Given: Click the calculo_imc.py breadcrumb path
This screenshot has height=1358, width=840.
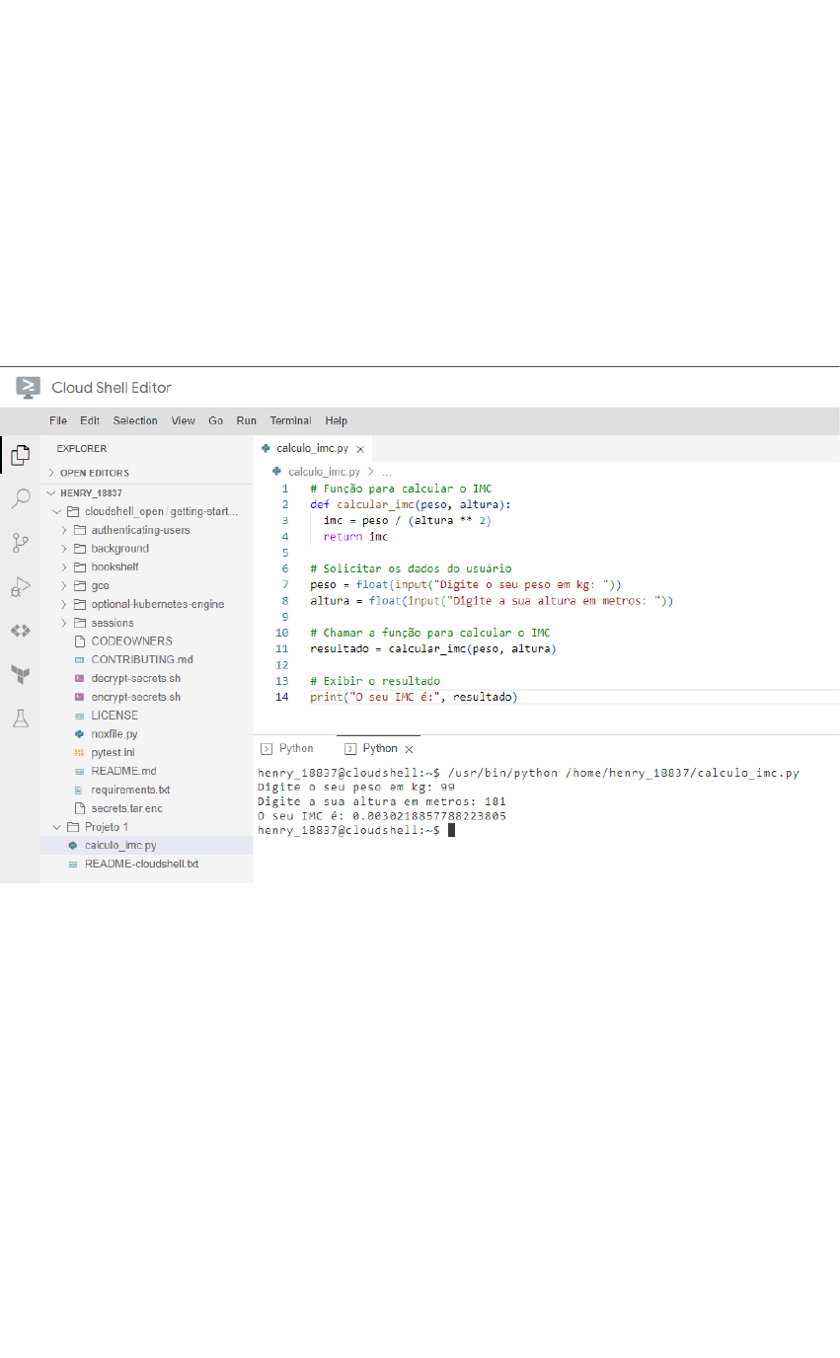Looking at the screenshot, I should tap(324, 472).
